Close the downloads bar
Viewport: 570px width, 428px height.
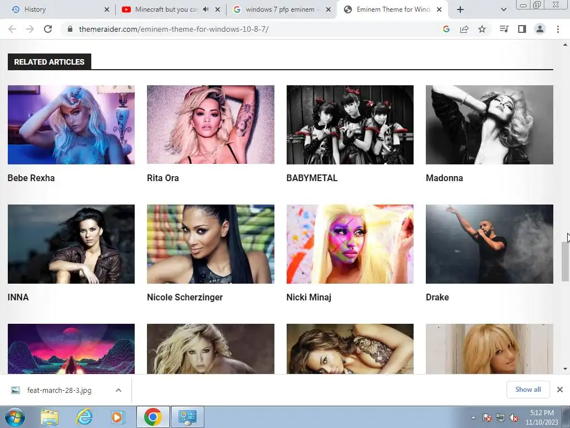coord(560,390)
